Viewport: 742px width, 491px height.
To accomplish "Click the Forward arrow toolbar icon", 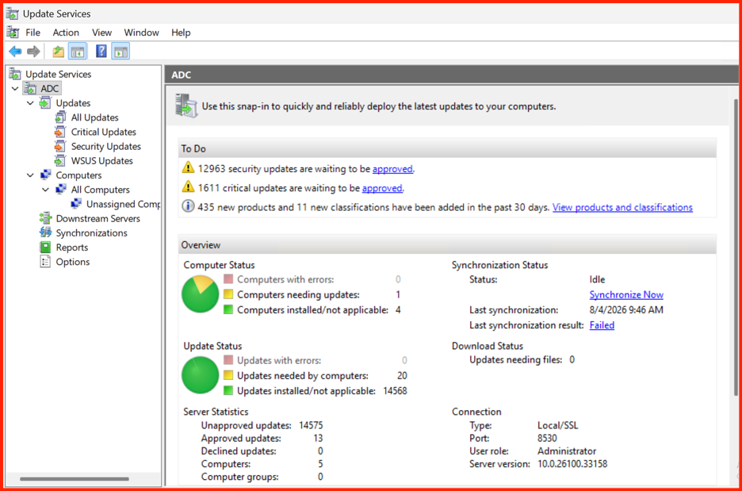I will click(33, 52).
